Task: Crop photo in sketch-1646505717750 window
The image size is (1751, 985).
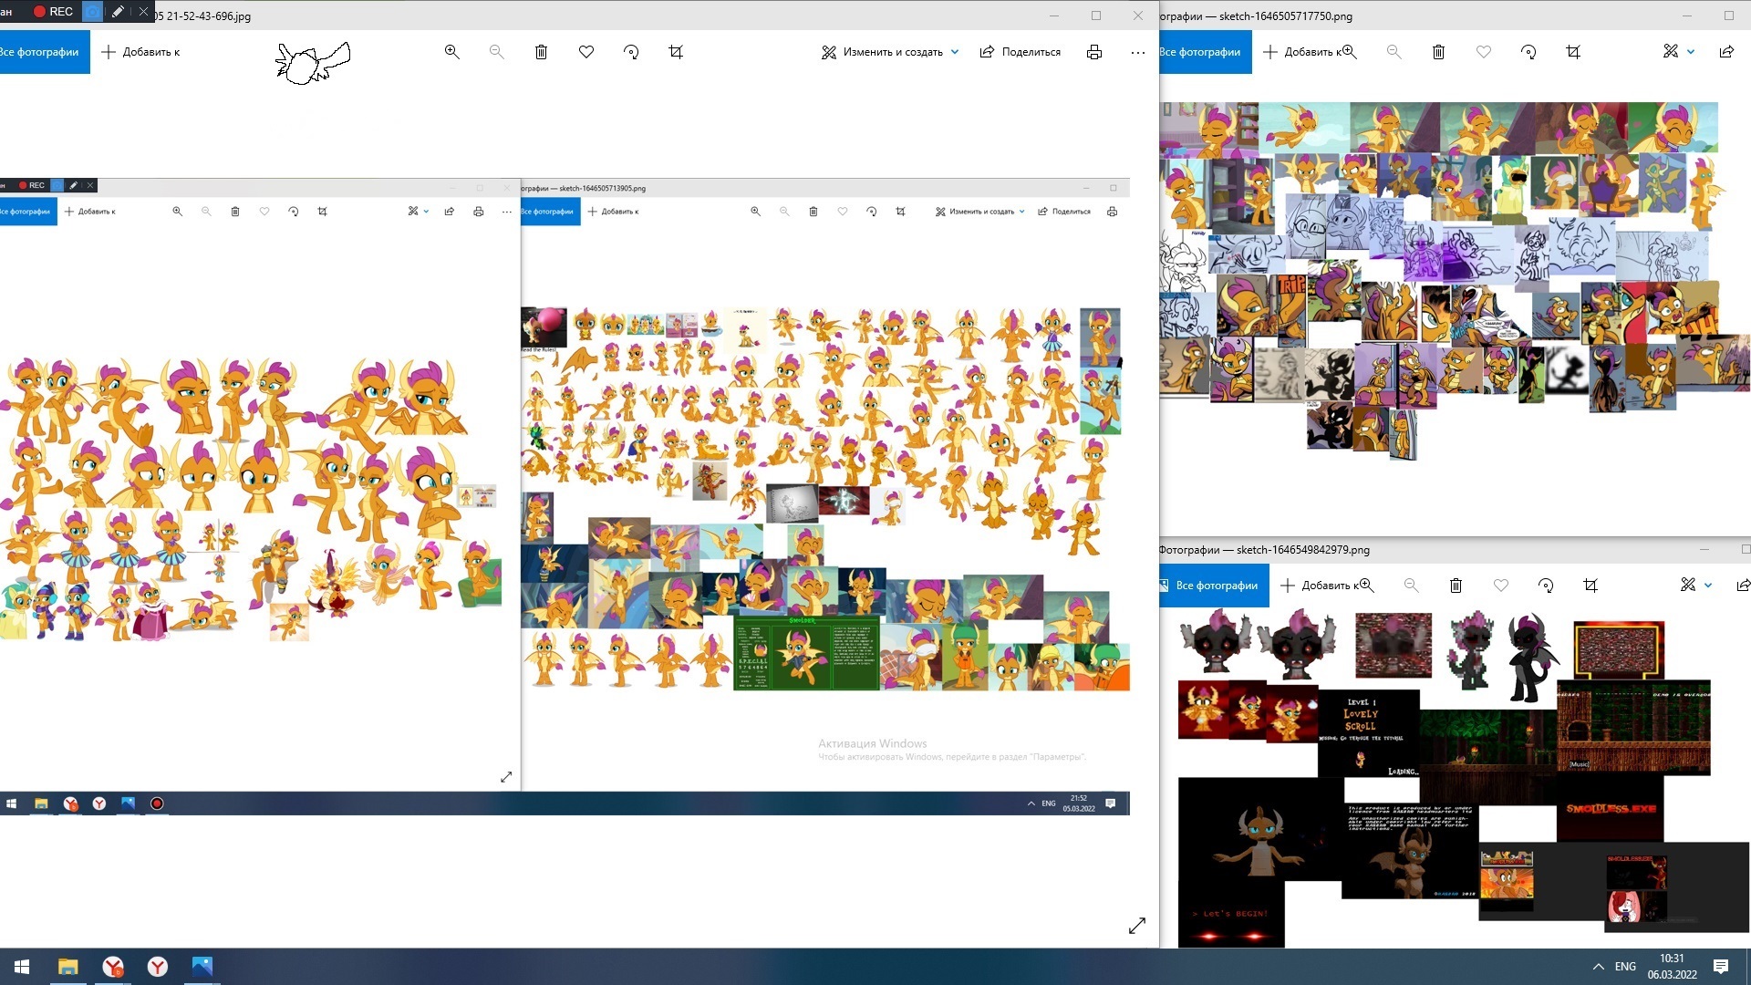Action: pyautogui.click(x=1573, y=52)
